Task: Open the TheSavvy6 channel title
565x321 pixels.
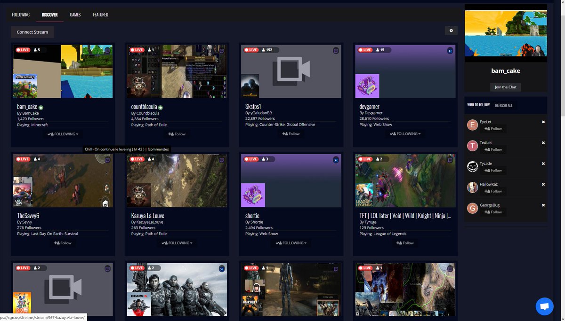Action: coord(28,216)
